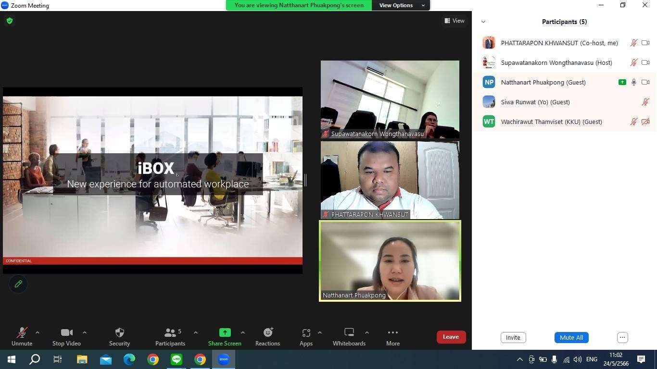Show hidden system tray icons

pos(520,359)
